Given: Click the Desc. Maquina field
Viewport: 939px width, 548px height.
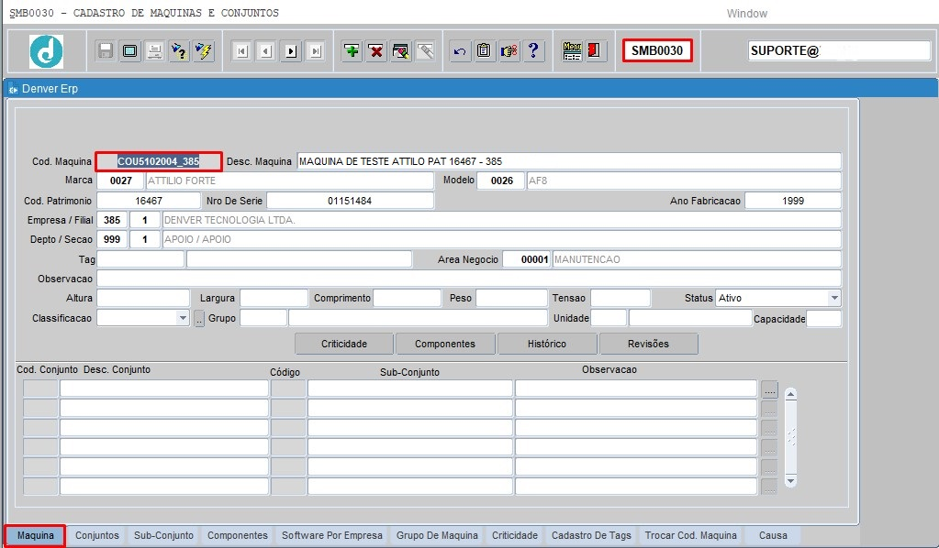Looking at the screenshot, I should [x=569, y=161].
